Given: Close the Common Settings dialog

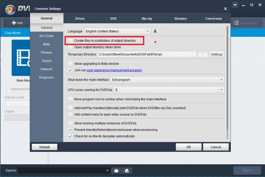Looking at the screenshot, I should point(225,9).
